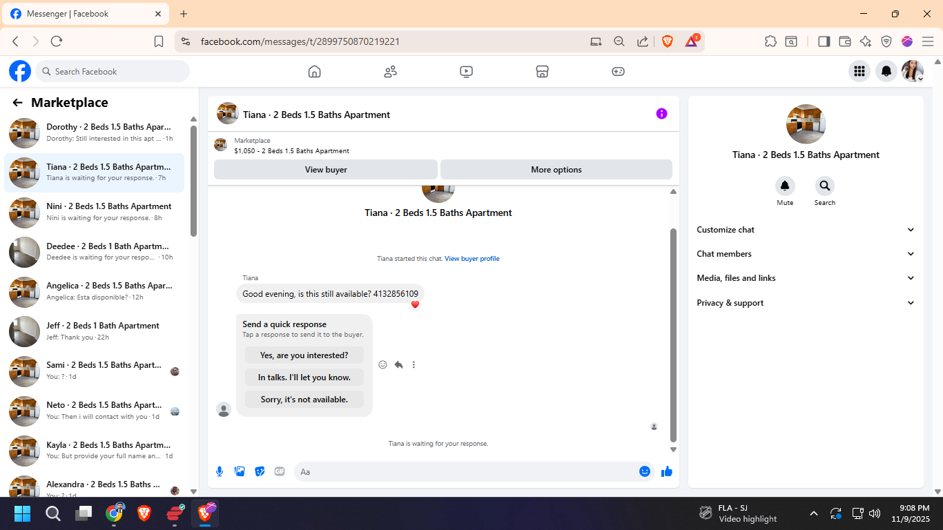Open the taskbar clock and date
The height and width of the screenshot is (530, 943).
click(x=911, y=513)
